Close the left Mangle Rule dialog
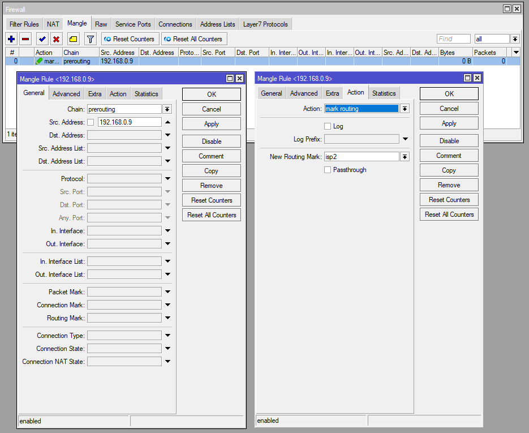 tap(239, 79)
